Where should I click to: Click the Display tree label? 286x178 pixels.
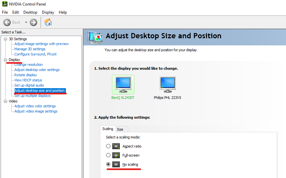tap(14, 60)
